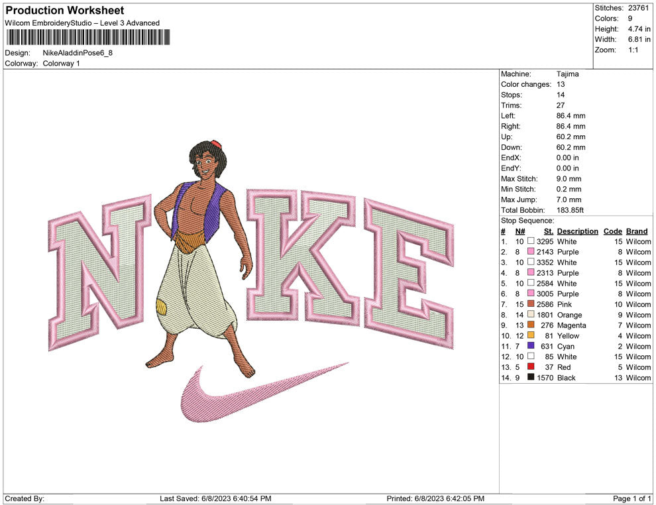Click the embroidered letter E in the design
The width and height of the screenshot is (656, 505).
click(409, 274)
